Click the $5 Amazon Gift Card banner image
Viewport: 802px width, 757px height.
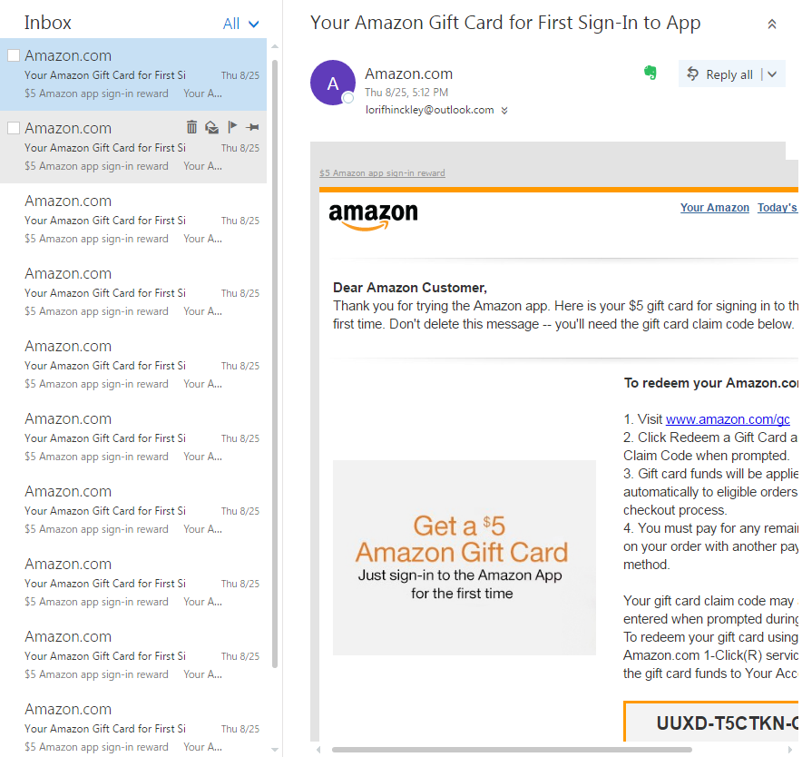coord(464,557)
